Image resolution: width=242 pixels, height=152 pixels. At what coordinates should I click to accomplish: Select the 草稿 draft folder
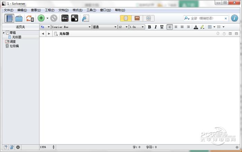13,33
